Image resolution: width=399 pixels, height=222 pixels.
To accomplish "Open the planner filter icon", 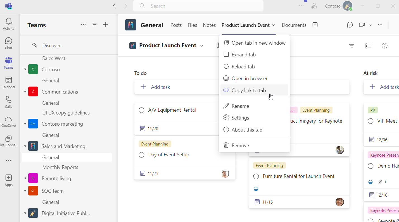I will pyautogui.click(x=352, y=46).
